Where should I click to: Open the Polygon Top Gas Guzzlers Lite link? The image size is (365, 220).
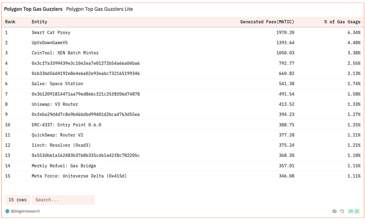tap(99, 9)
